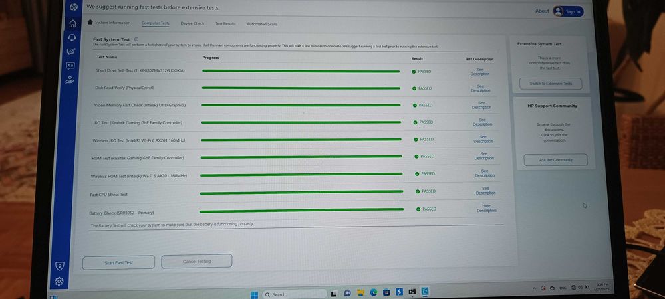See Description for Disk Read Verify
The height and width of the screenshot is (299, 665).
point(481,88)
